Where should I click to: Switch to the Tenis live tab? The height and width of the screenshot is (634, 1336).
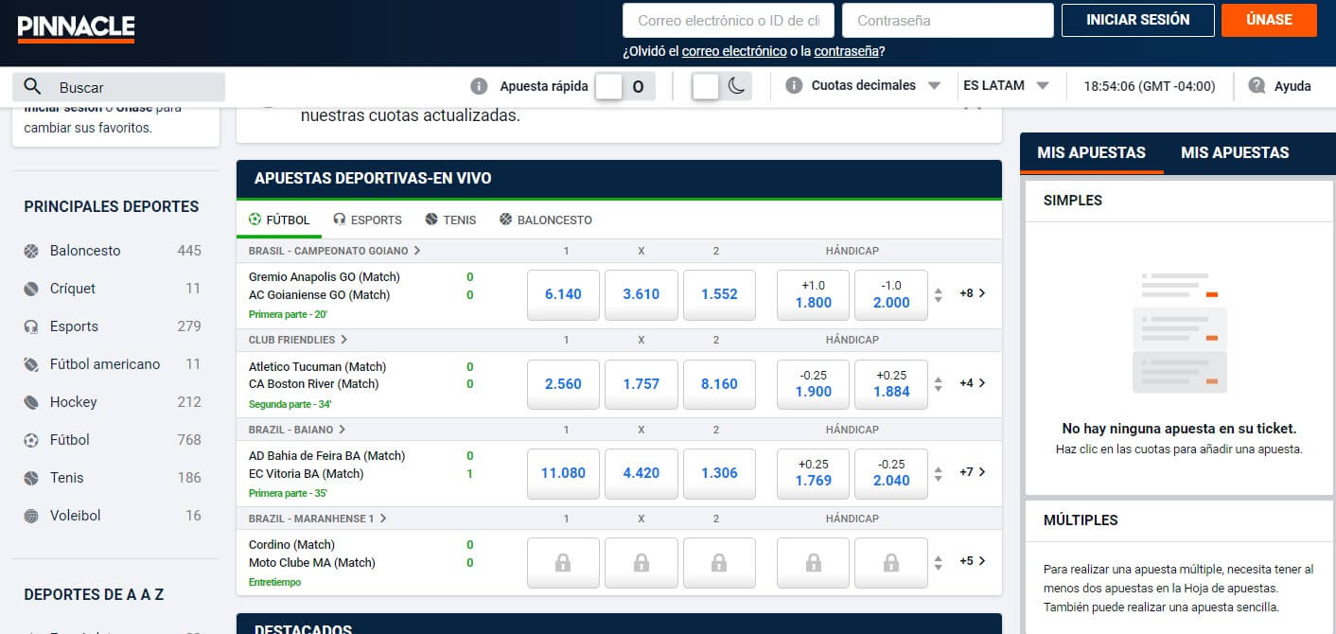pyautogui.click(x=450, y=220)
